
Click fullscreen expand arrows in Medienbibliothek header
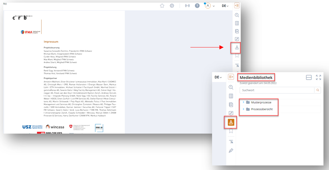click(319, 77)
